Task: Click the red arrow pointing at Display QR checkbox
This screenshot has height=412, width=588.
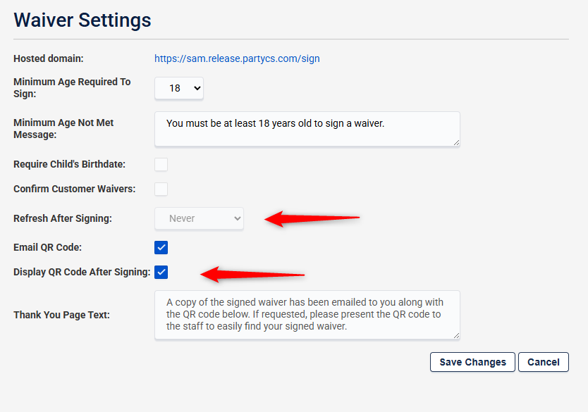Action: tap(252, 273)
